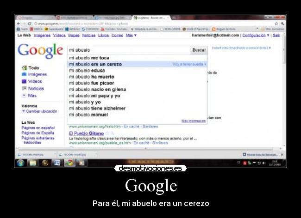Screen dimensions: 301x218
Task: Select suggestion mi abuelo nacio en gilena
Action: pos(137,90)
